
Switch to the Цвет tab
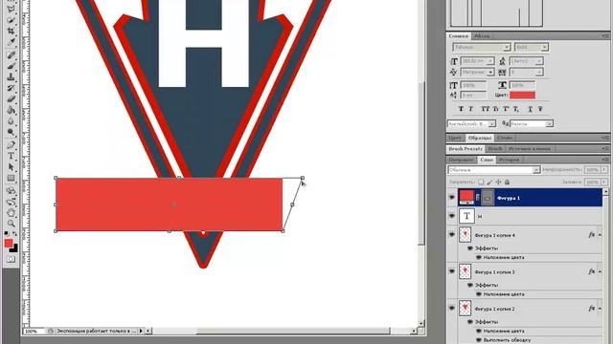coord(455,138)
